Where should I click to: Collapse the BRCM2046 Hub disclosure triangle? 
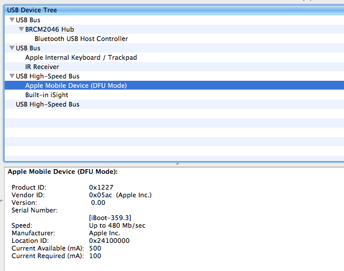pyautogui.click(x=21, y=29)
